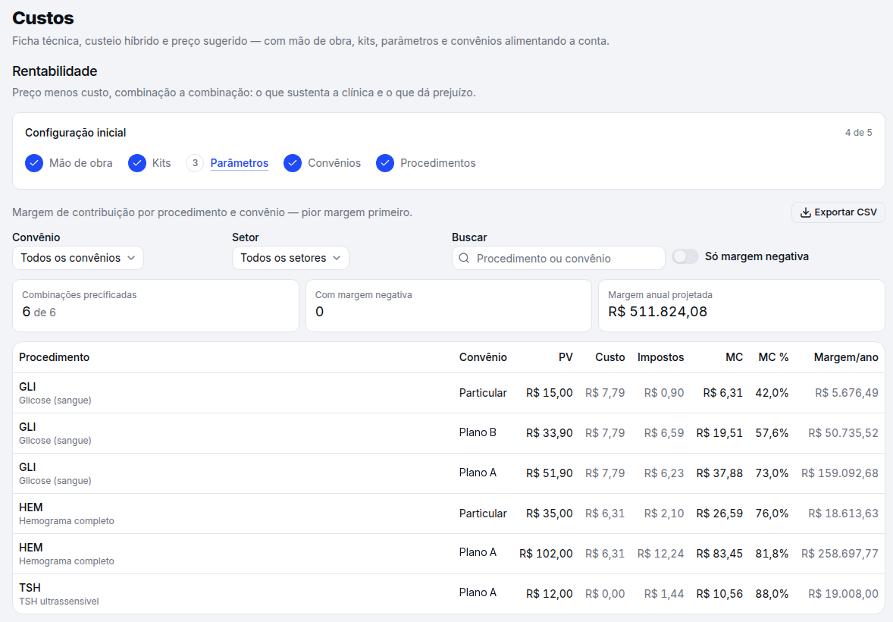Click the magnifier icon in search field

click(x=464, y=258)
